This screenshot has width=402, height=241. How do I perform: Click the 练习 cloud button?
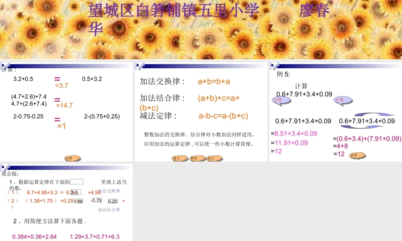coord(214,158)
